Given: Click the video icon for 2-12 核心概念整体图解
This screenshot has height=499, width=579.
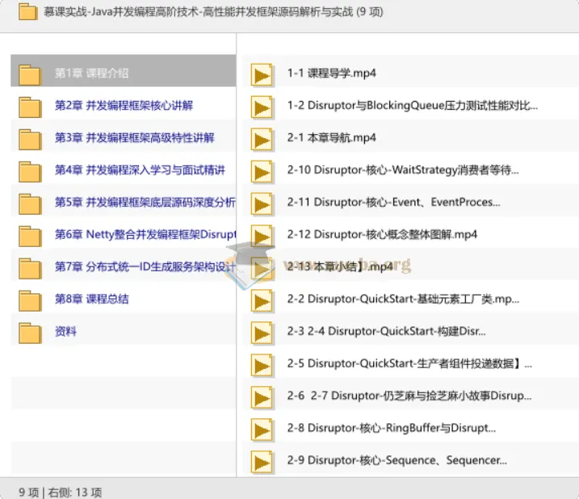Looking at the screenshot, I should 262,237.
